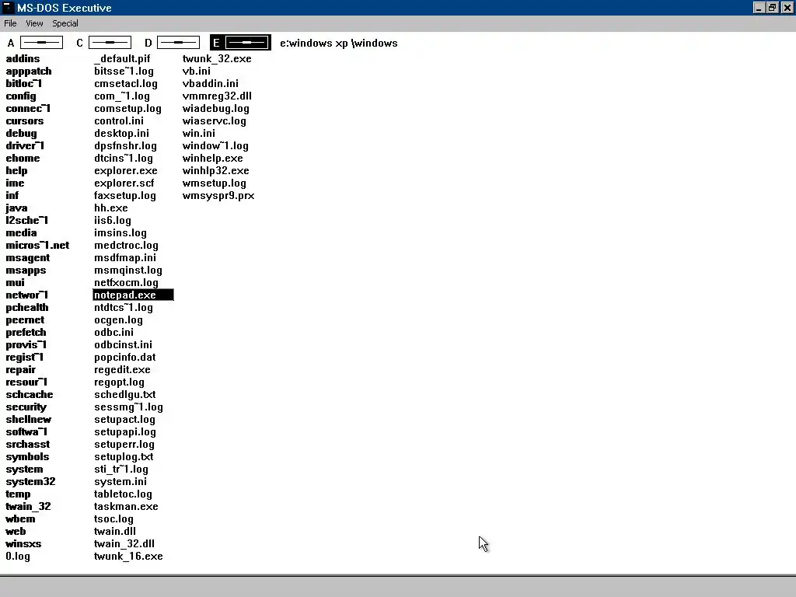Select the debug directory

21,134
